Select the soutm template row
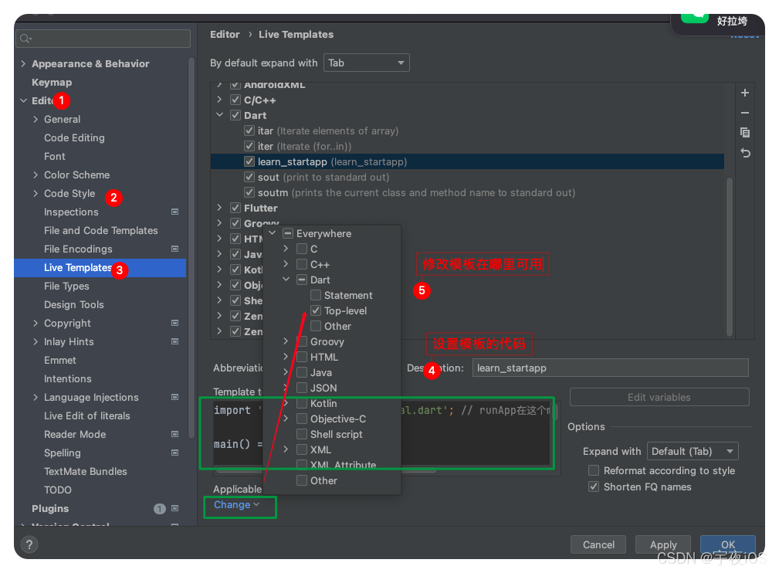This screenshot has height=573, width=779. (x=467, y=192)
